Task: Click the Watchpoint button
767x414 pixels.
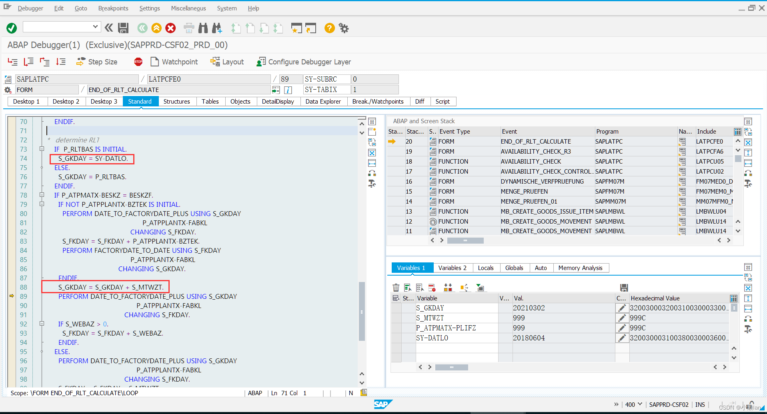Action: tap(174, 62)
